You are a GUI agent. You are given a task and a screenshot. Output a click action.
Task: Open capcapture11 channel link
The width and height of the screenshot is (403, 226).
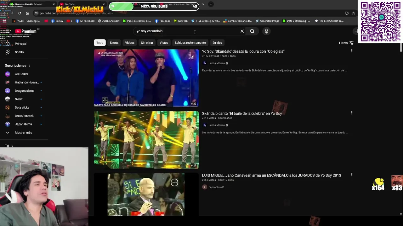coord(216,187)
